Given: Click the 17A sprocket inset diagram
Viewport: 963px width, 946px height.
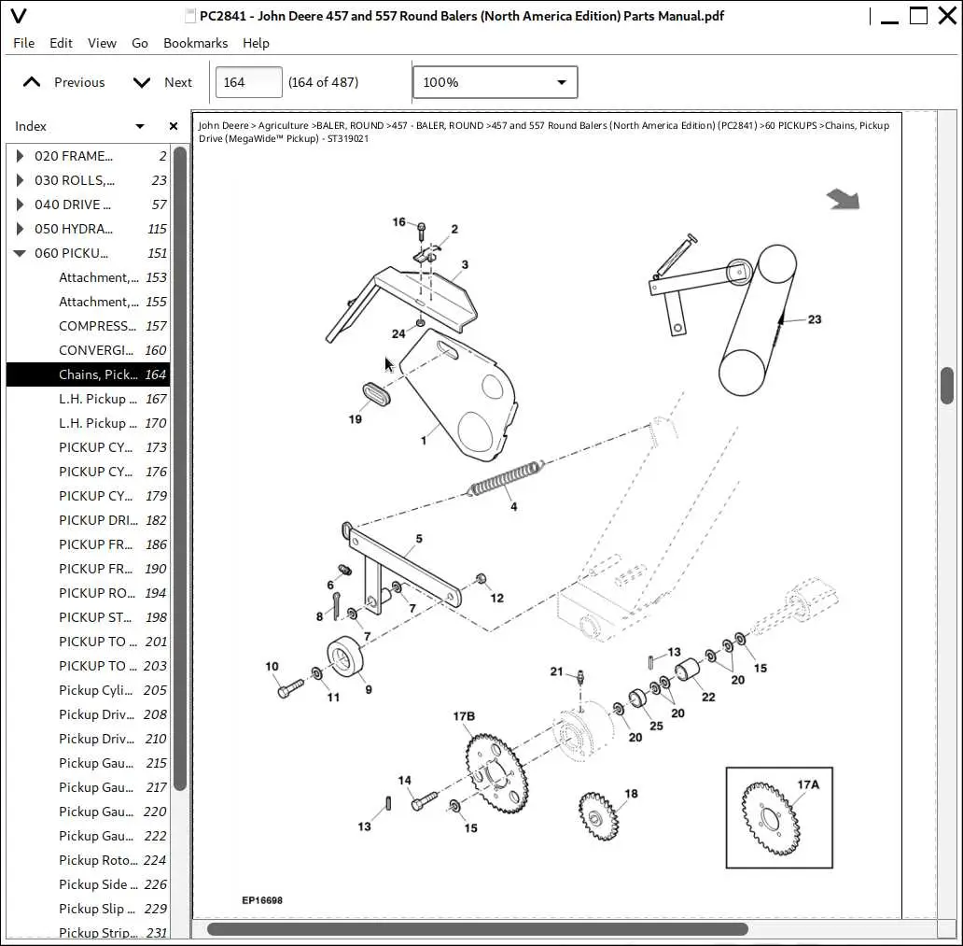Looking at the screenshot, I should [779, 817].
